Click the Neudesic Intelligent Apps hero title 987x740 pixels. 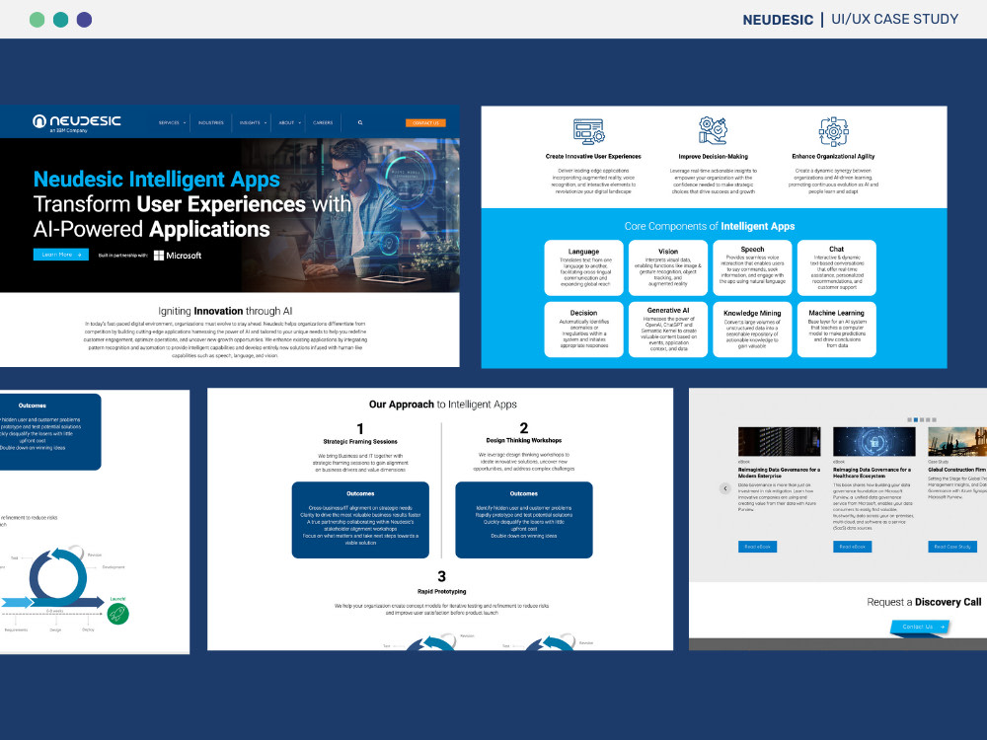pyautogui.click(x=157, y=180)
